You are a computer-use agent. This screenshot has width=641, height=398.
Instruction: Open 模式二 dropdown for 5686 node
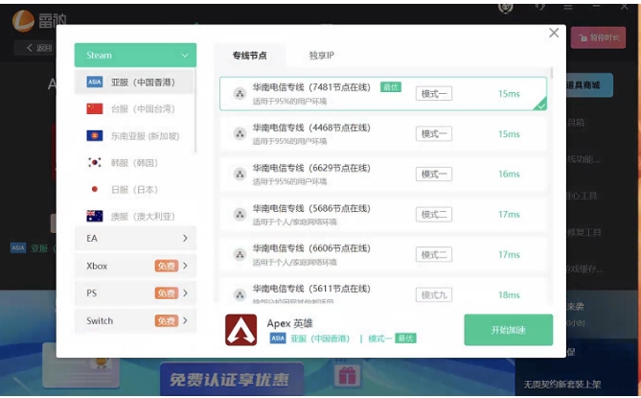coord(434,214)
